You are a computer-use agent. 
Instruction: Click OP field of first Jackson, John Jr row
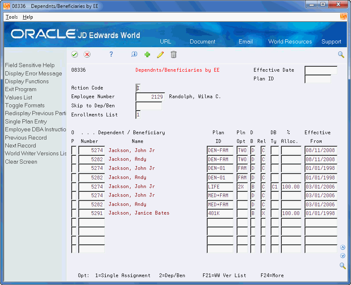coord(74,150)
